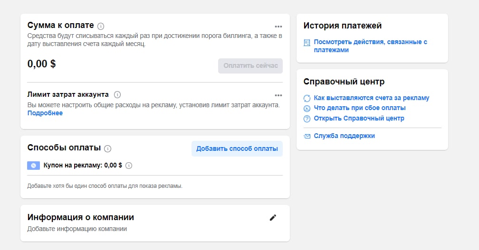Click info icon next to Сумма к оплате

[x=101, y=26]
